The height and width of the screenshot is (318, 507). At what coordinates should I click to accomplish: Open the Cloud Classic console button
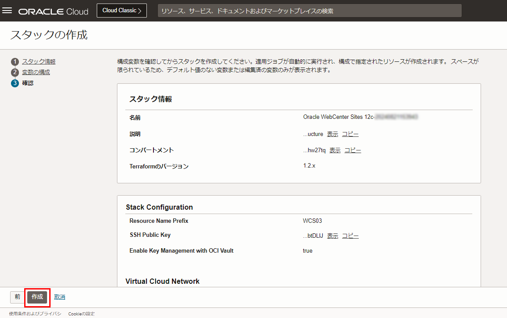(121, 11)
